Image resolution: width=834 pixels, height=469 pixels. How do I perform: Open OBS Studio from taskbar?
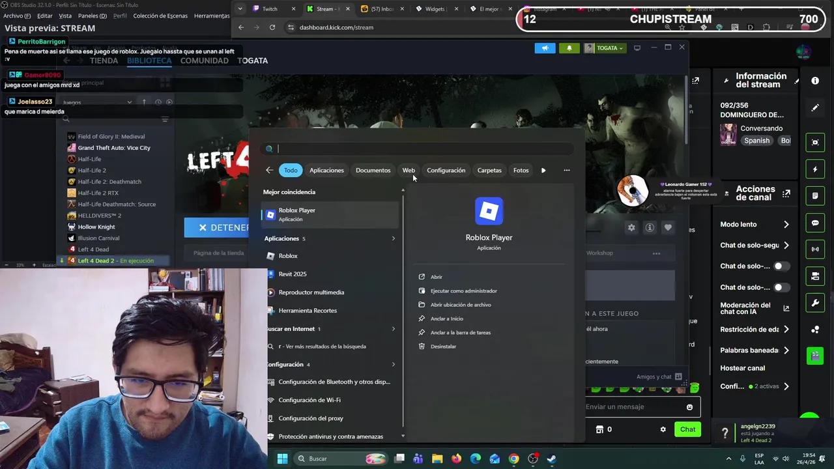click(533, 459)
